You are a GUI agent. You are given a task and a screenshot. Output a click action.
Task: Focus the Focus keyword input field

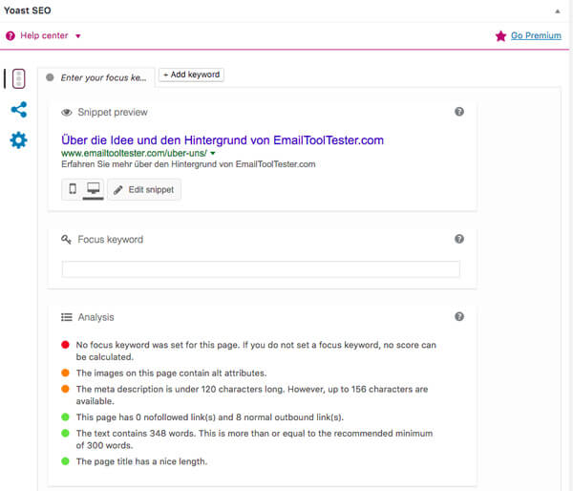(x=261, y=269)
